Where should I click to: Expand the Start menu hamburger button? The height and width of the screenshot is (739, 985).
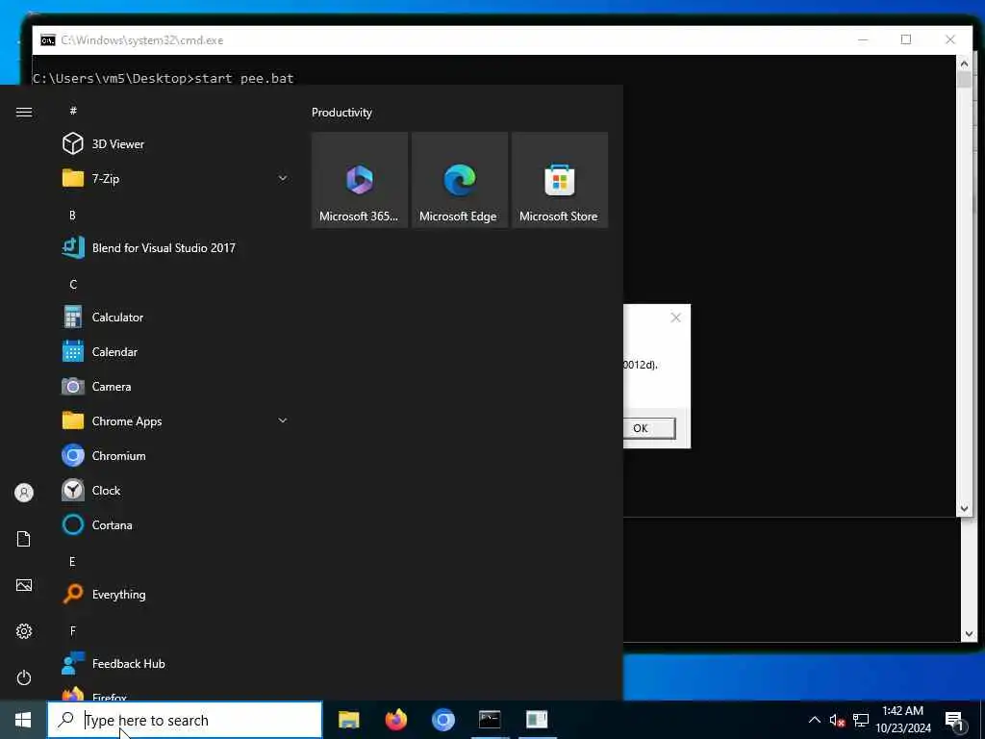[24, 112]
